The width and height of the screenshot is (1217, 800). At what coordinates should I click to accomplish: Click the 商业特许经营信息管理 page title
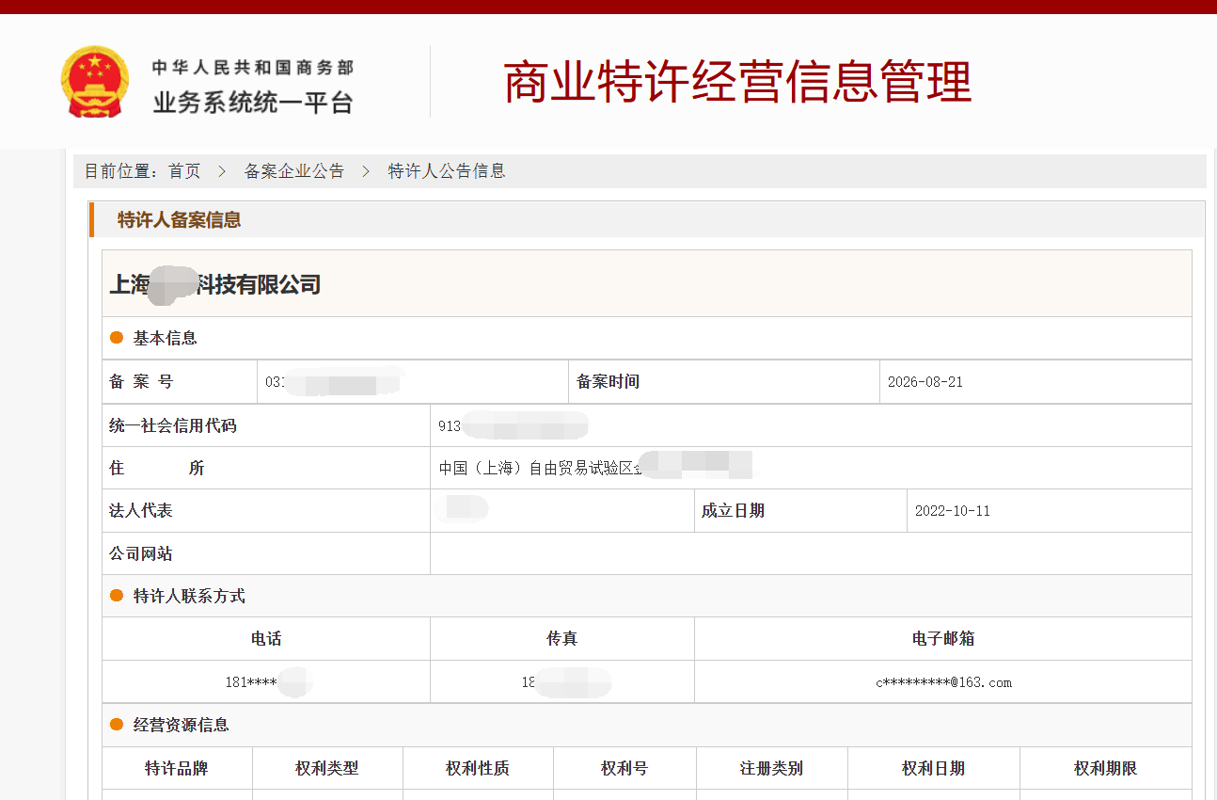pyautogui.click(x=737, y=82)
